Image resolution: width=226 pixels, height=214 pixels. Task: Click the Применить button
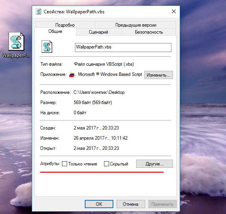click(x=162, y=204)
